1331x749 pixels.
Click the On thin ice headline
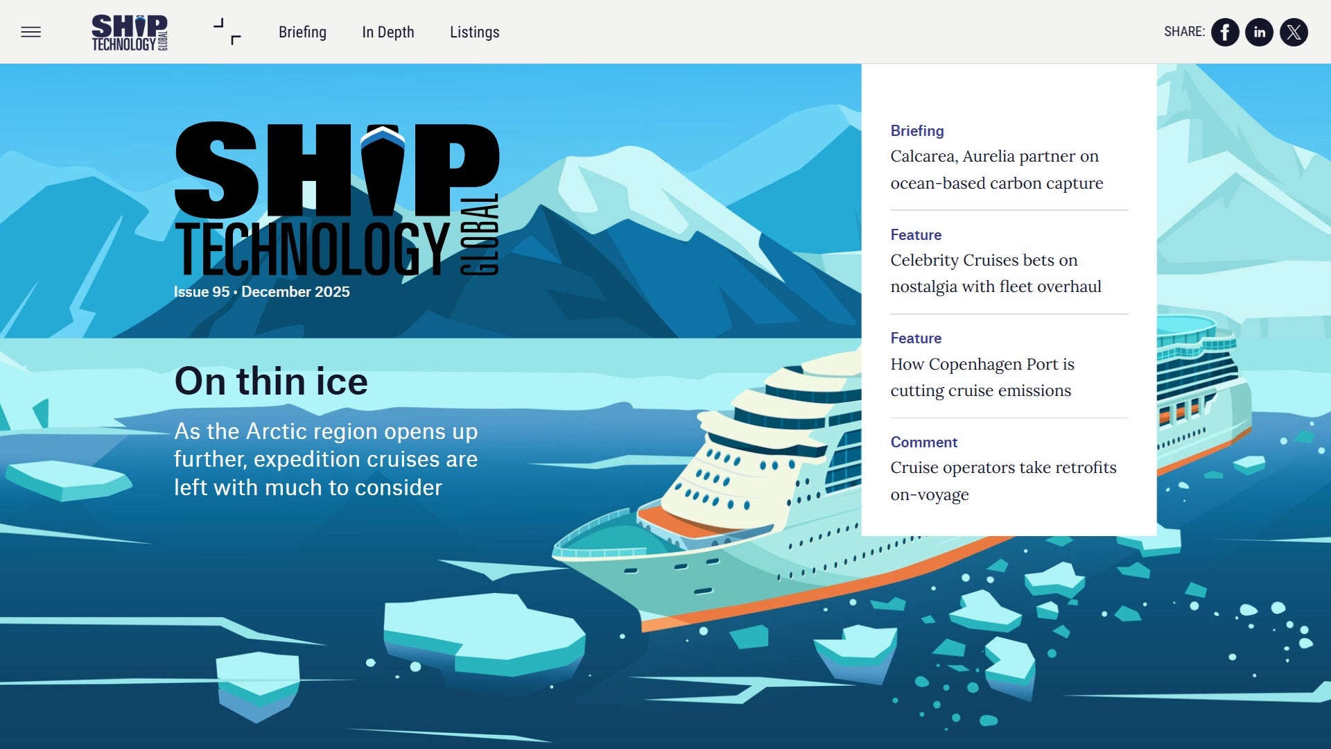pyautogui.click(x=271, y=381)
